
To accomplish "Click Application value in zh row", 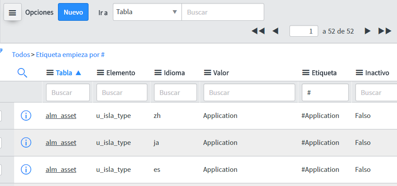I will (220, 116).
